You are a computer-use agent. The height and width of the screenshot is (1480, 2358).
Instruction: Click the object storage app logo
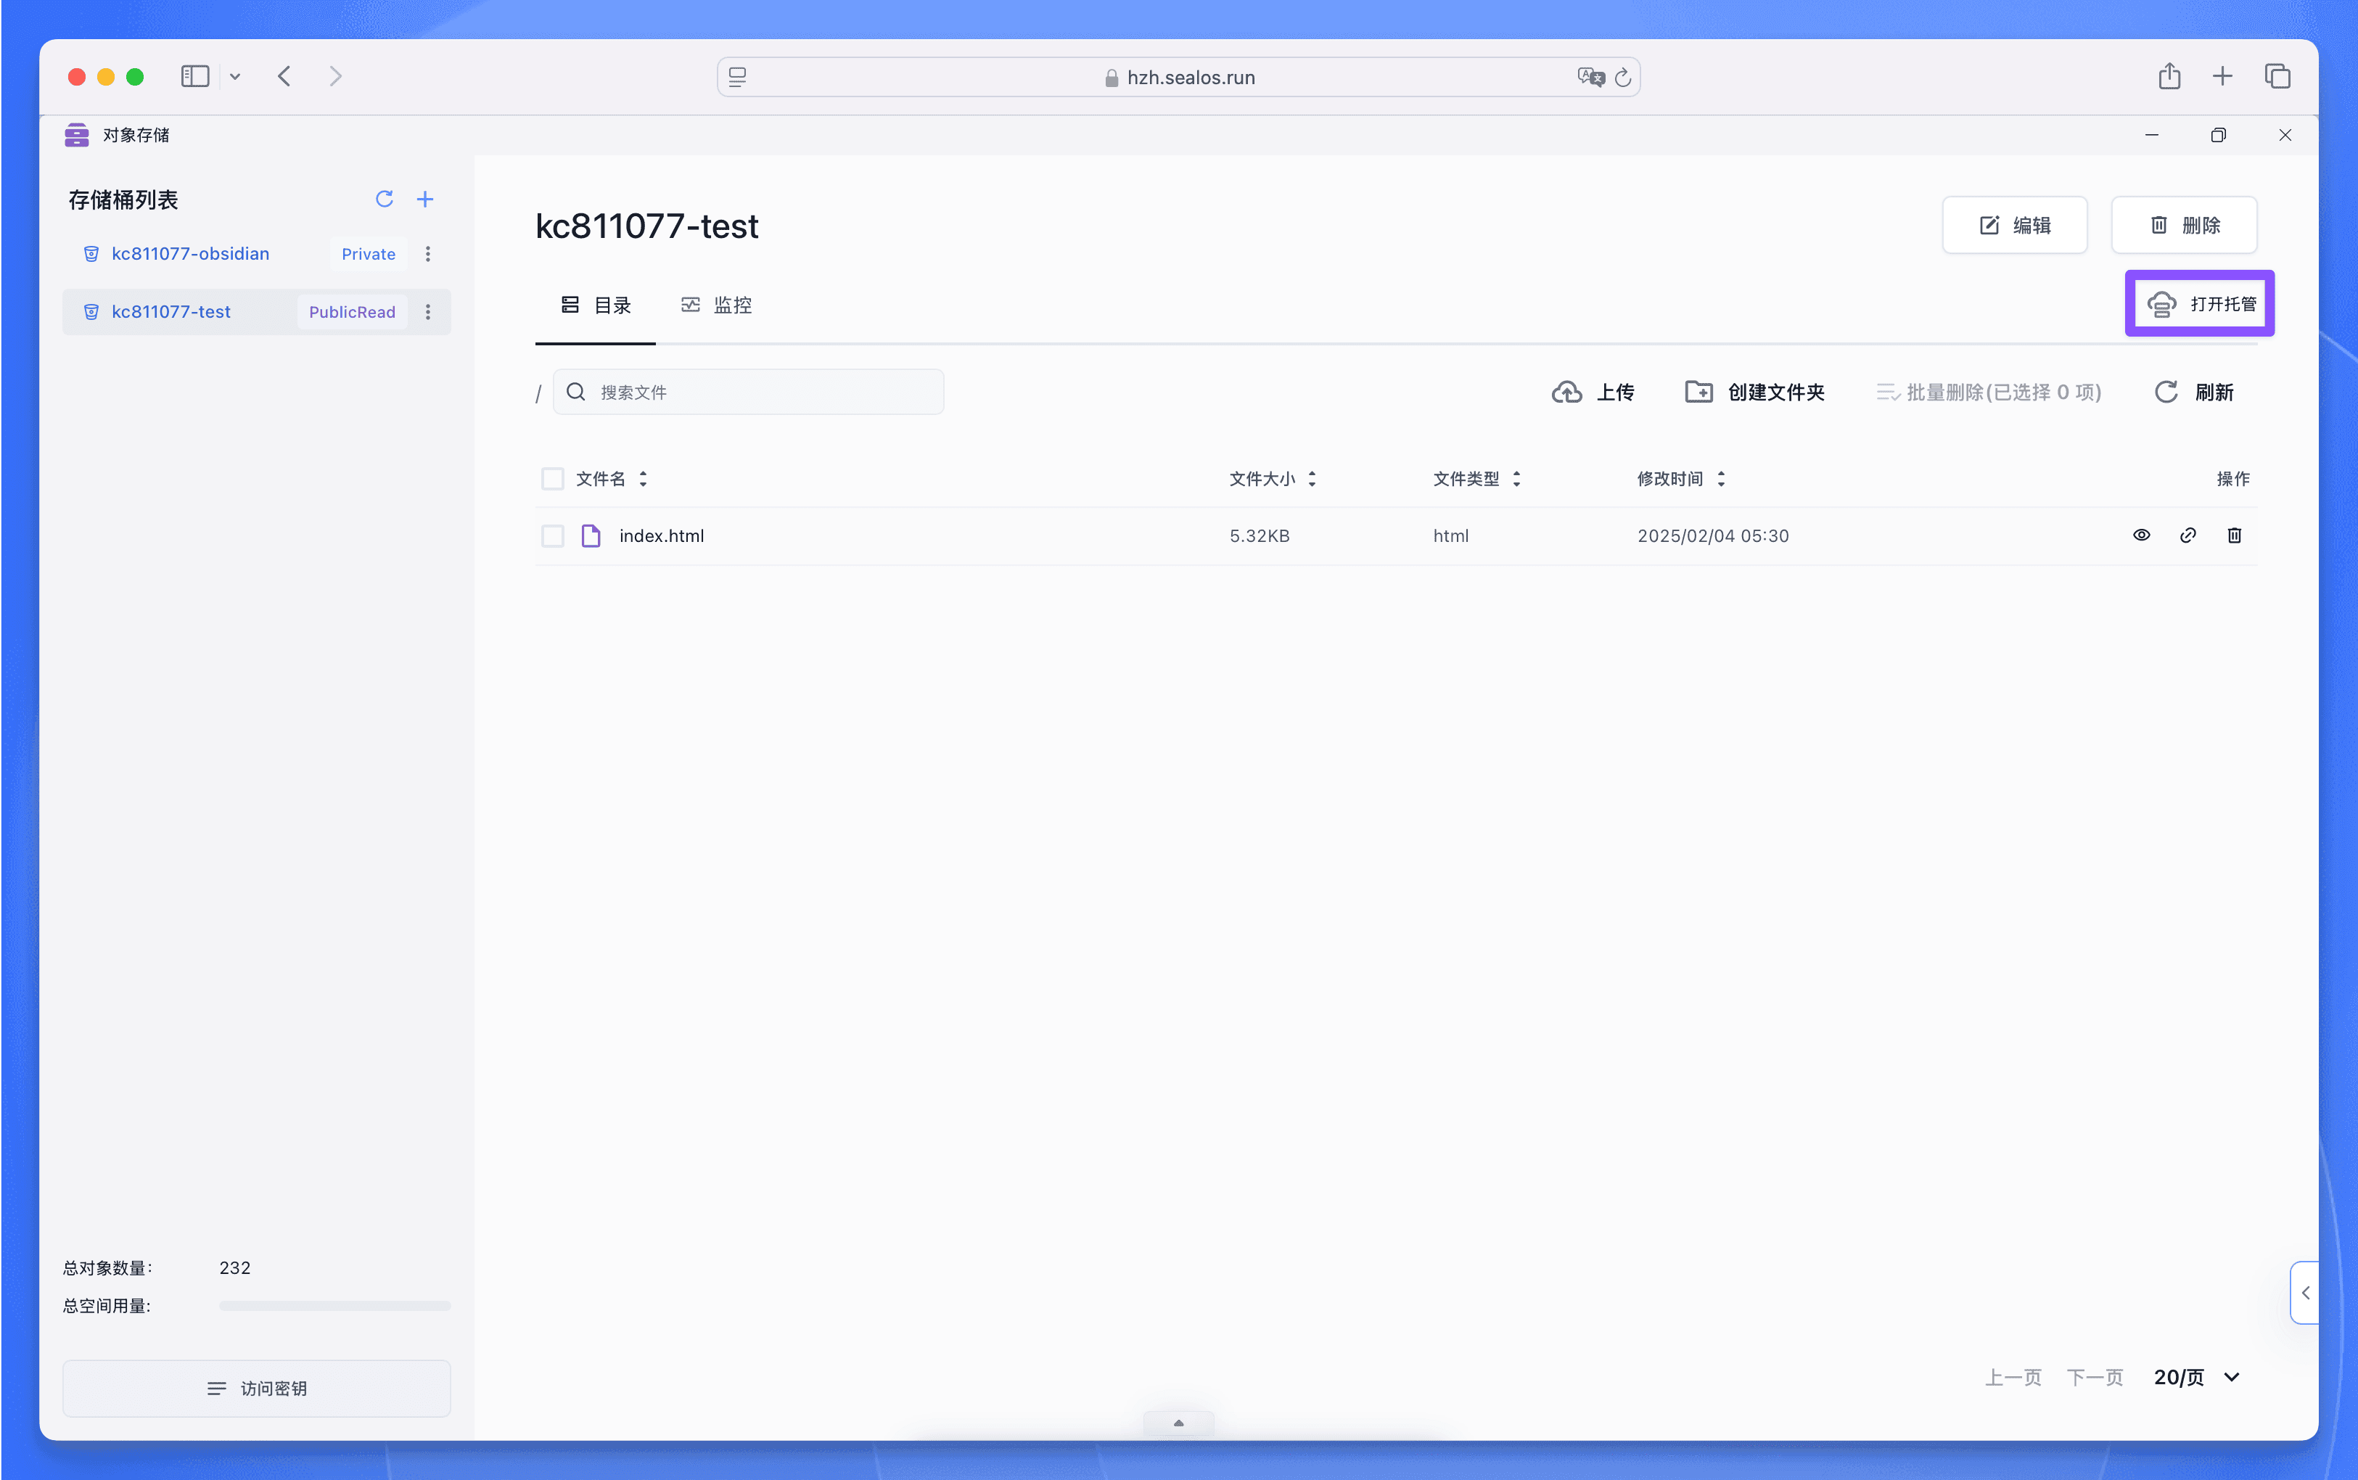(x=76, y=135)
